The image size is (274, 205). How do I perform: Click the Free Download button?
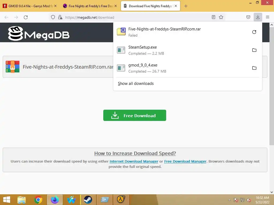pos(135,115)
